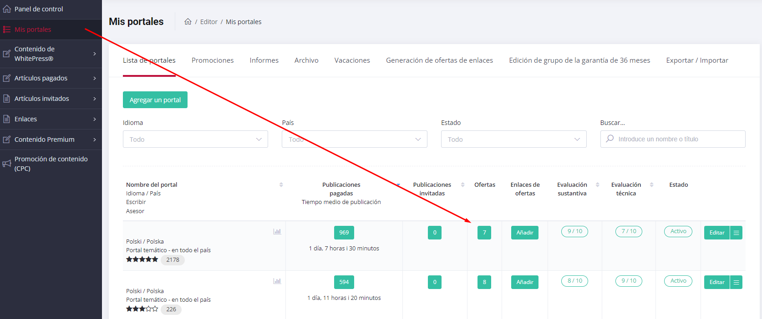The height and width of the screenshot is (319, 762).
Task: Focus the Buscar name or title field
Action: tap(673, 139)
